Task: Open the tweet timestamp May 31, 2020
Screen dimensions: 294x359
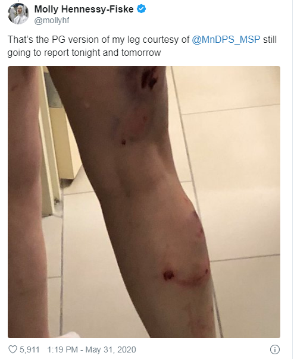Action: [111, 349]
